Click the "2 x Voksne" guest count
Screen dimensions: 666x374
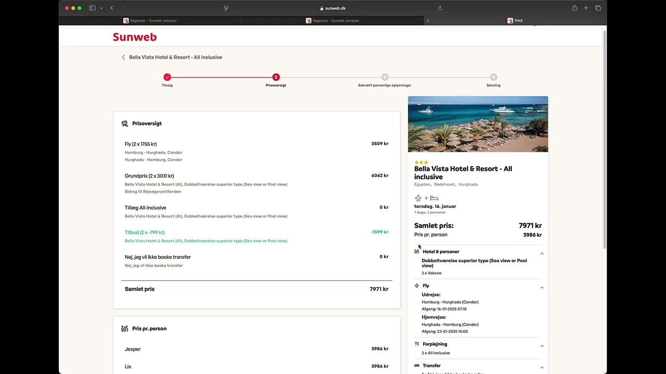tap(432, 273)
